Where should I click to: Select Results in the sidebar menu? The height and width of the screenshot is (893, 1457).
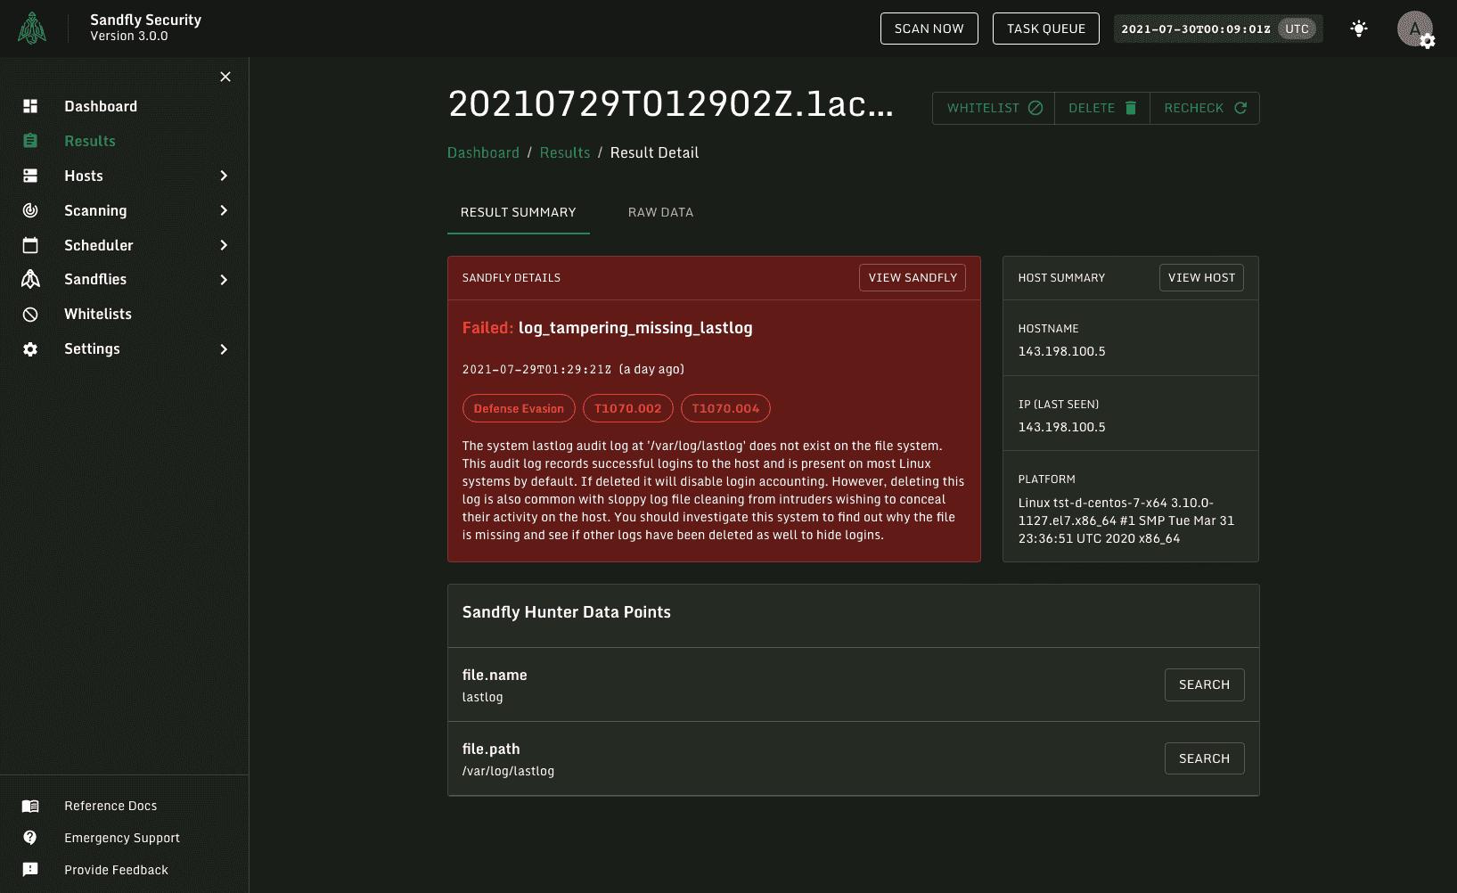pyautogui.click(x=90, y=141)
